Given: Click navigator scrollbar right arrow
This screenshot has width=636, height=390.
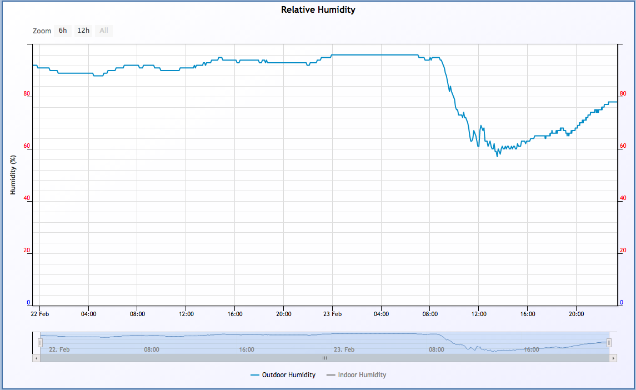Looking at the screenshot, I should coord(613,358).
